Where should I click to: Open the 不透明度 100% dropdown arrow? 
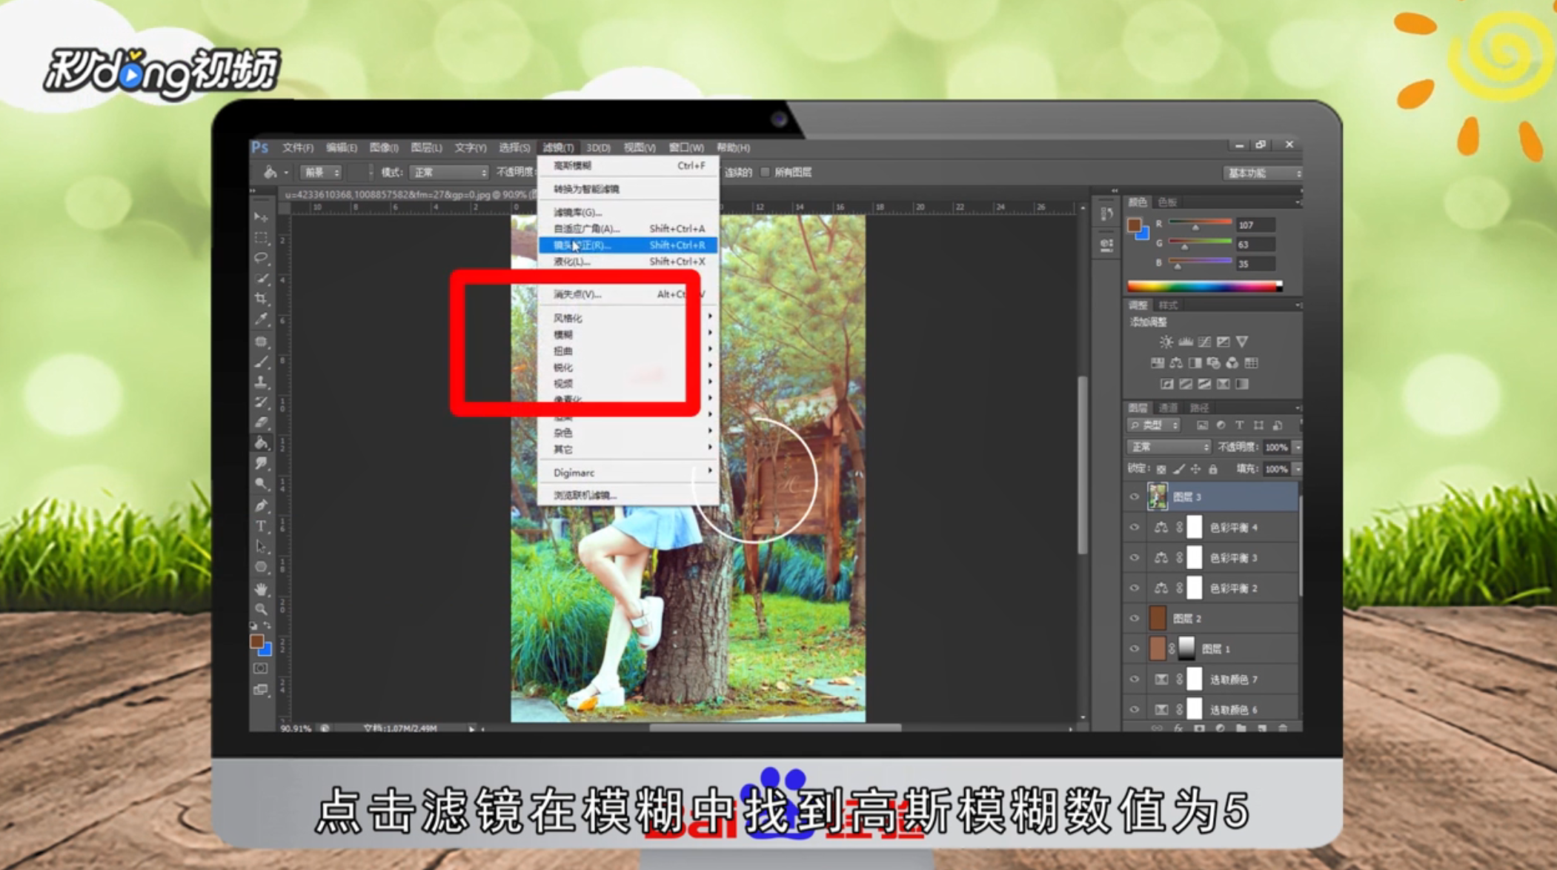(x=1297, y=448)
